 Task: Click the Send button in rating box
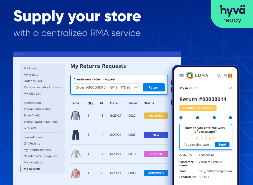(x=222, y=145)
